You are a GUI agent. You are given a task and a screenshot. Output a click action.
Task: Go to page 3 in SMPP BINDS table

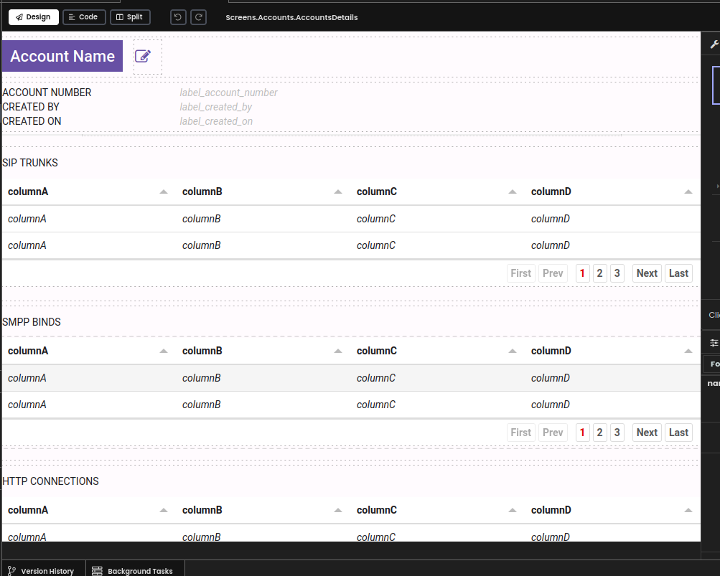(617, 433)
